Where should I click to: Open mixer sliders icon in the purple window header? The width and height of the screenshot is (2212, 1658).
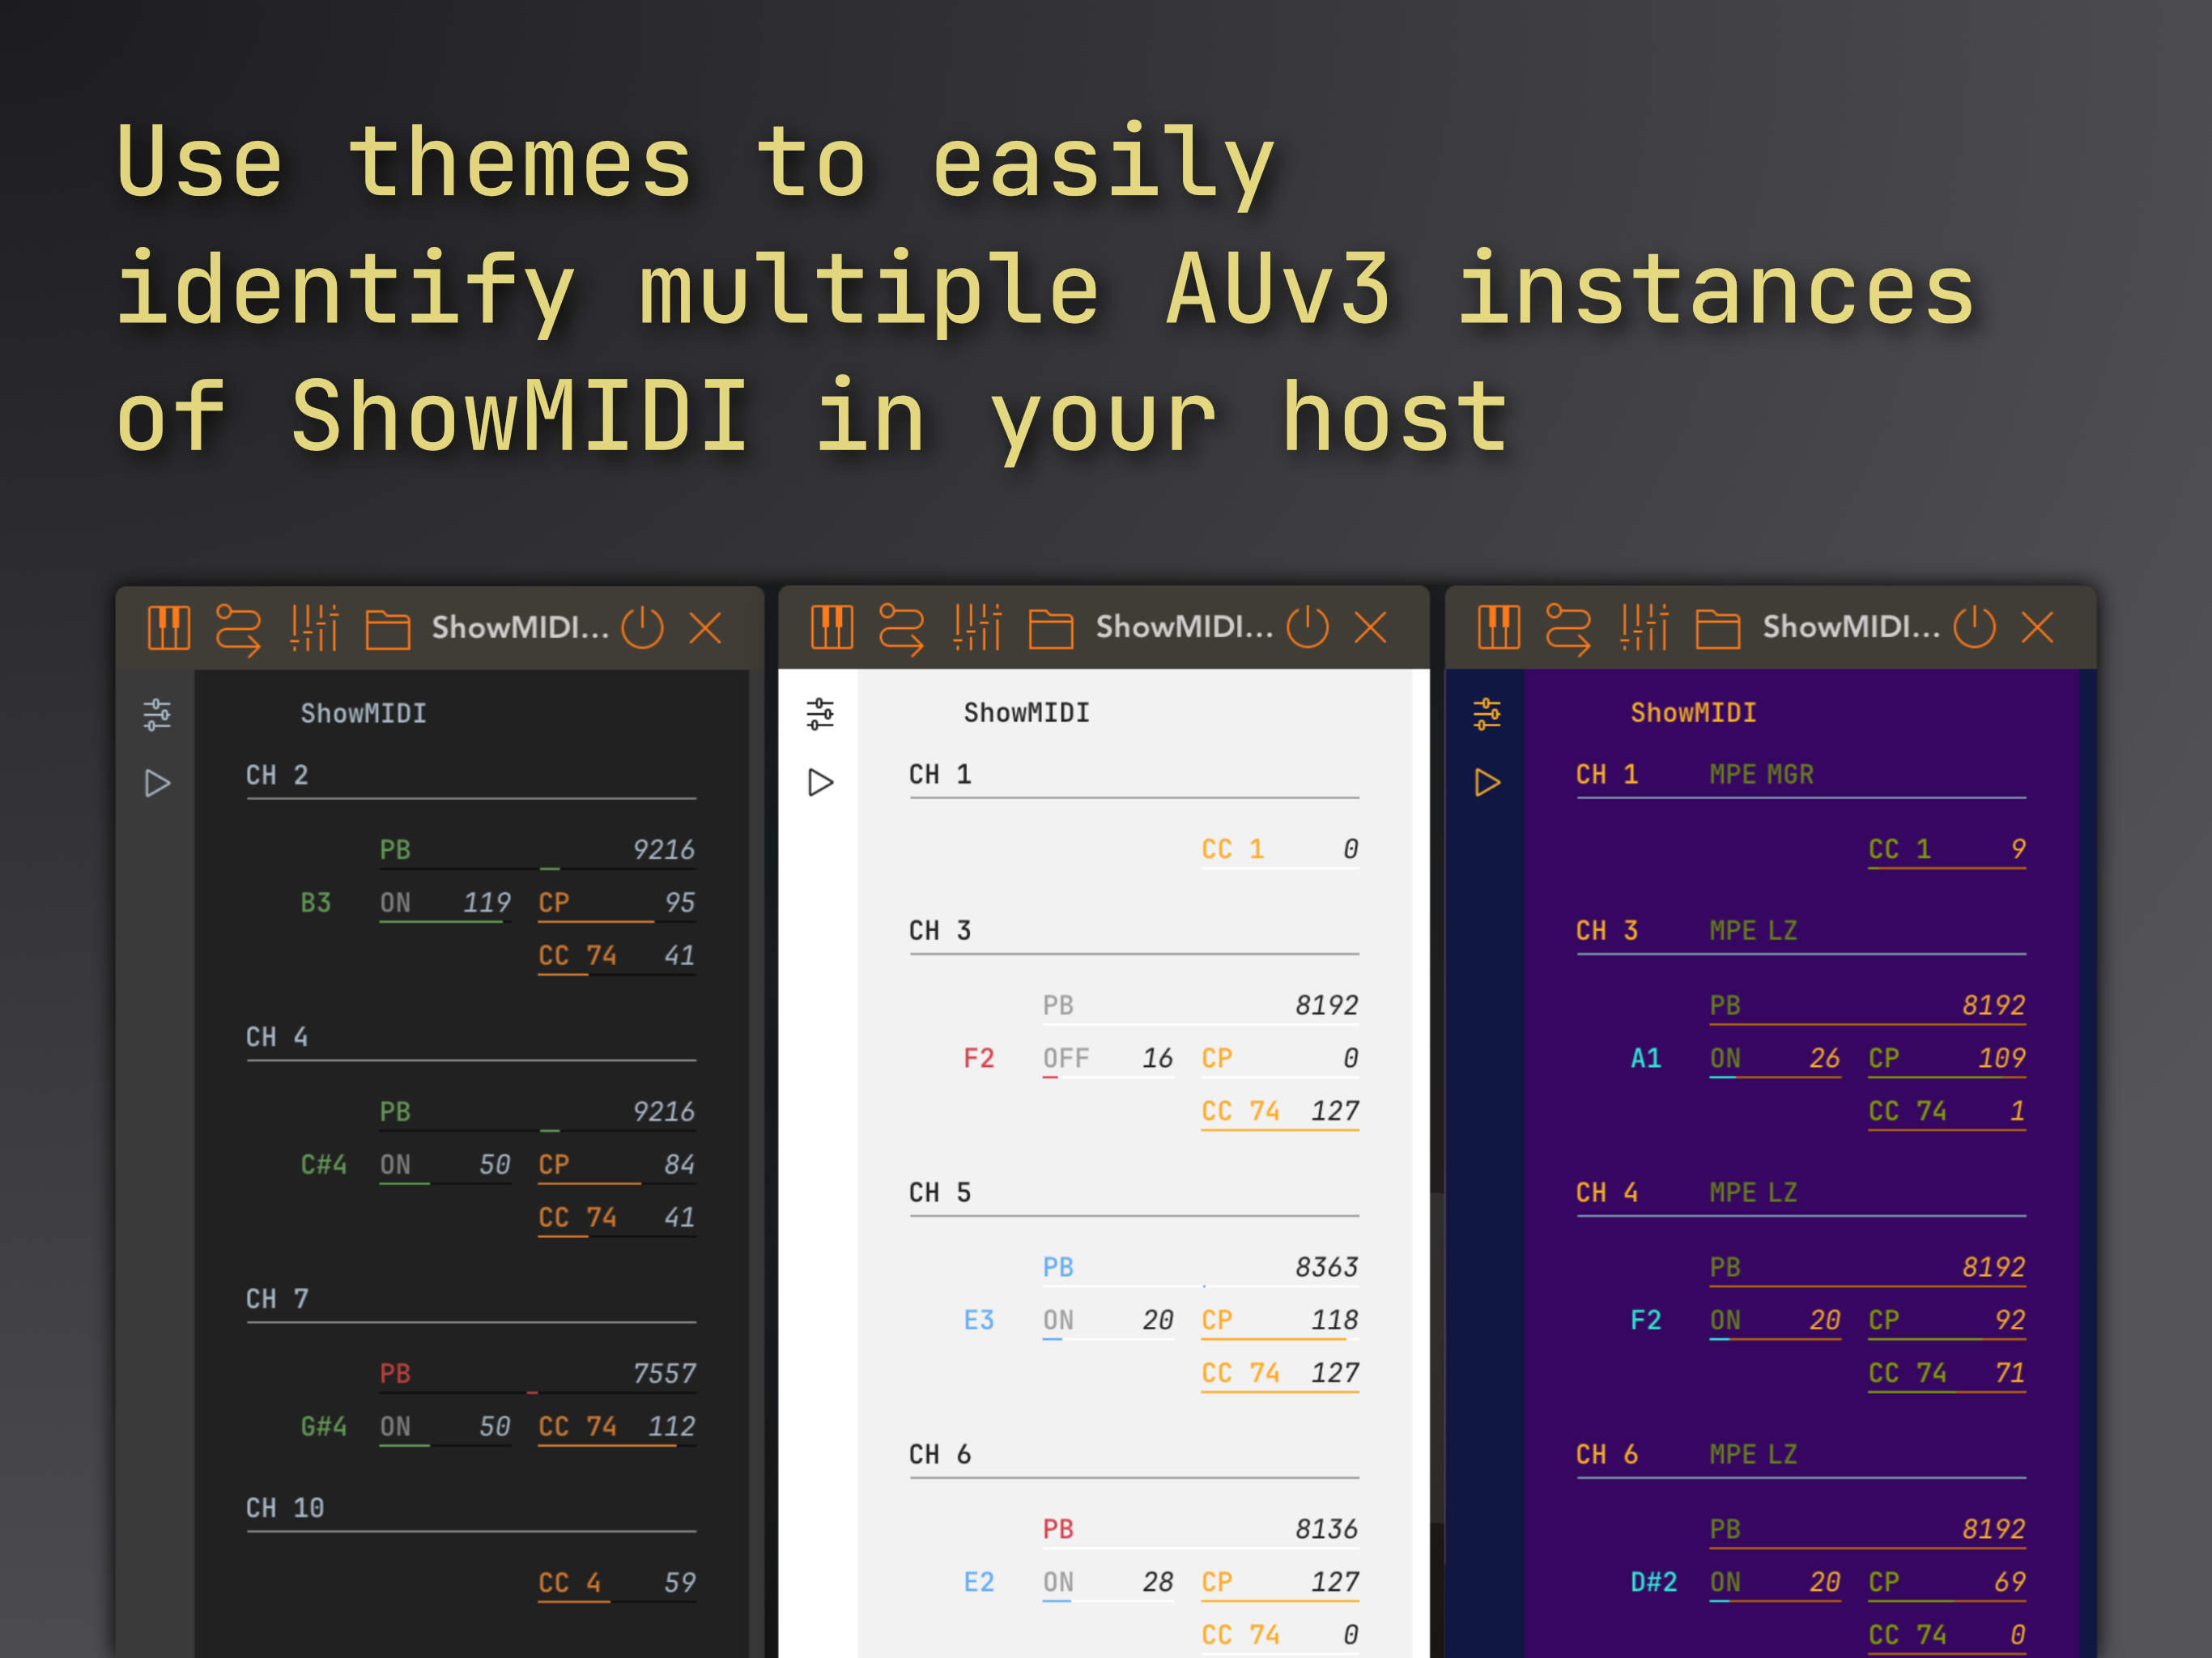click(x=1645, y=627)
